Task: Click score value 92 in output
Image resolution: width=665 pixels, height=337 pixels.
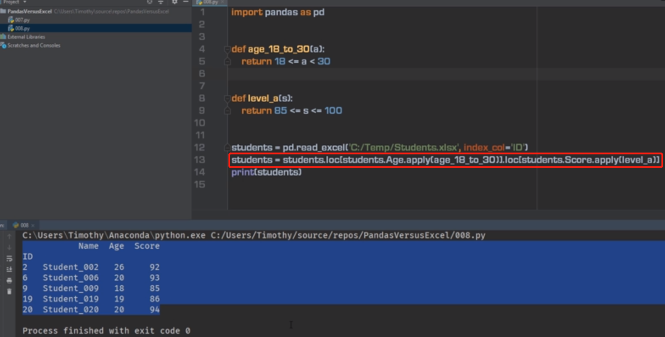Action: click(x=154, y=267)
